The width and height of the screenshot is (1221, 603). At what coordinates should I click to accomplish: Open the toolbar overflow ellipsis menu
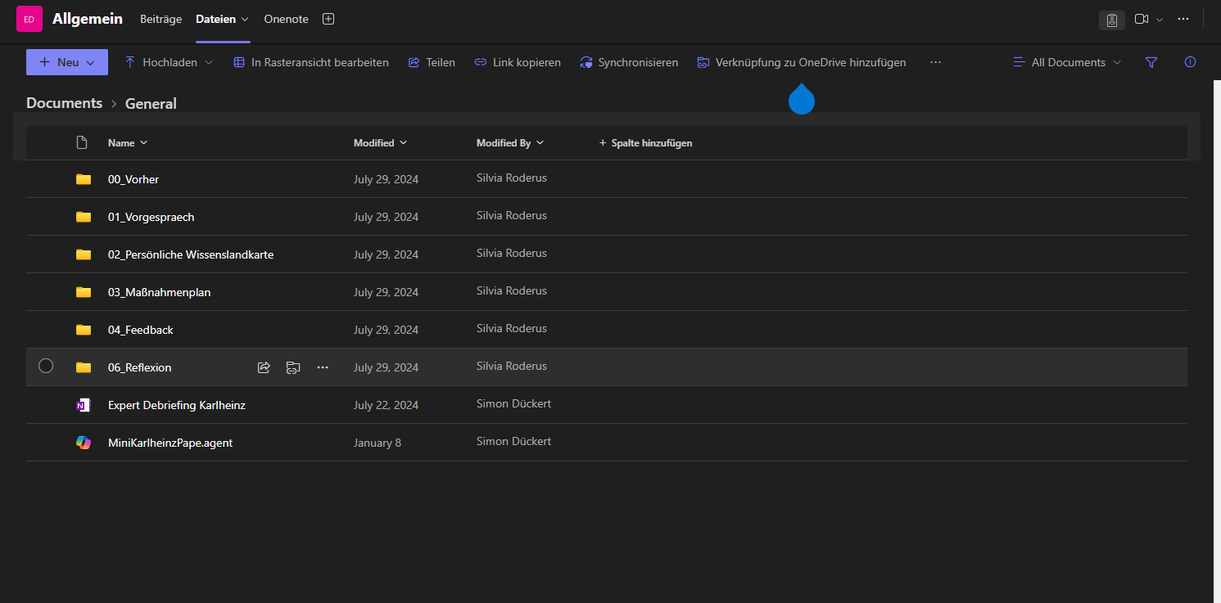[935, 62]
